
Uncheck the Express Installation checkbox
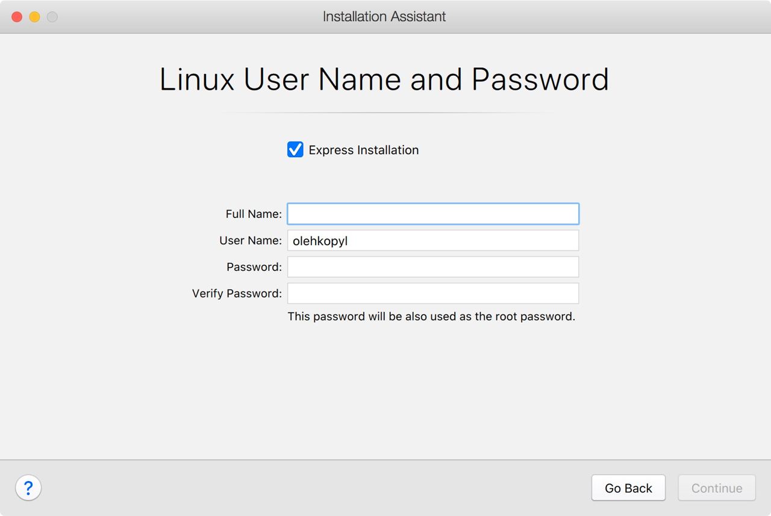click(295, 149)
